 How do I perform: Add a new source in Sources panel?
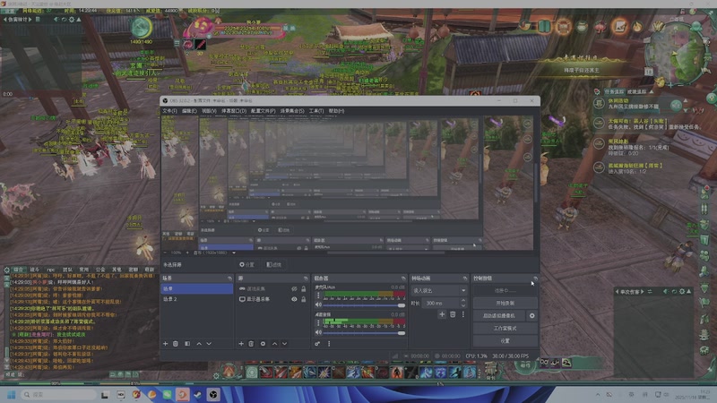tap(241, 344)
